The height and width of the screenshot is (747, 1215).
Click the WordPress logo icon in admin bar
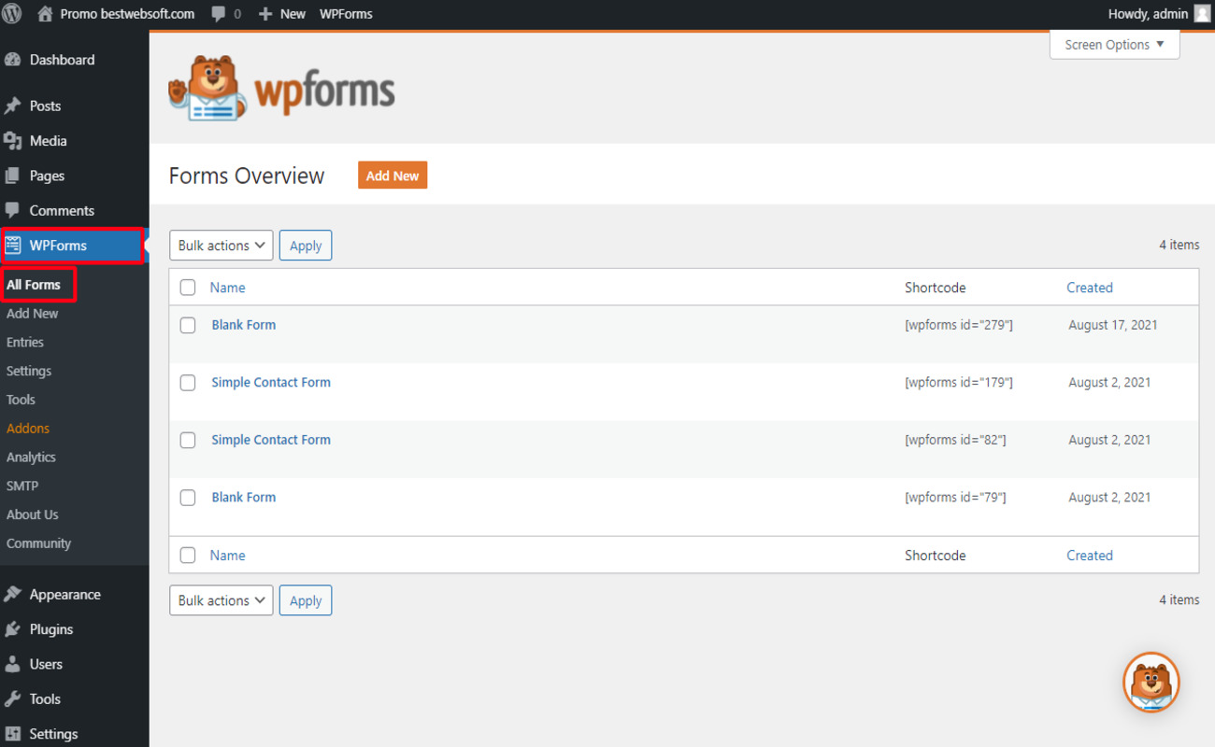13,14
